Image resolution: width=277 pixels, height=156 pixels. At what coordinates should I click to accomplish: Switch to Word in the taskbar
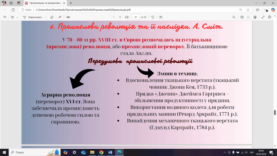110,152
